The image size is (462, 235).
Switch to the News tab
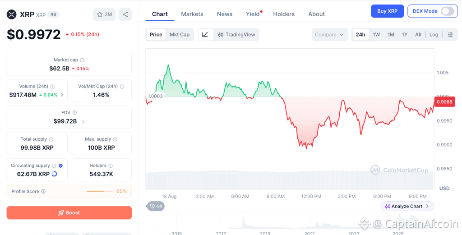225,14
